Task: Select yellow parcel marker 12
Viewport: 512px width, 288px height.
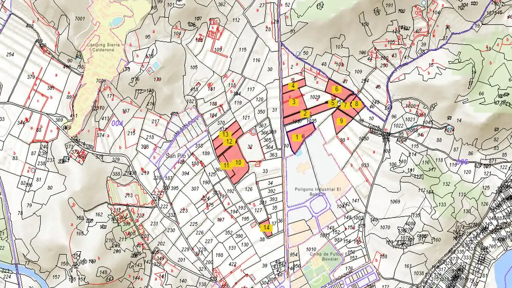Action: click(x=229, y=142)
